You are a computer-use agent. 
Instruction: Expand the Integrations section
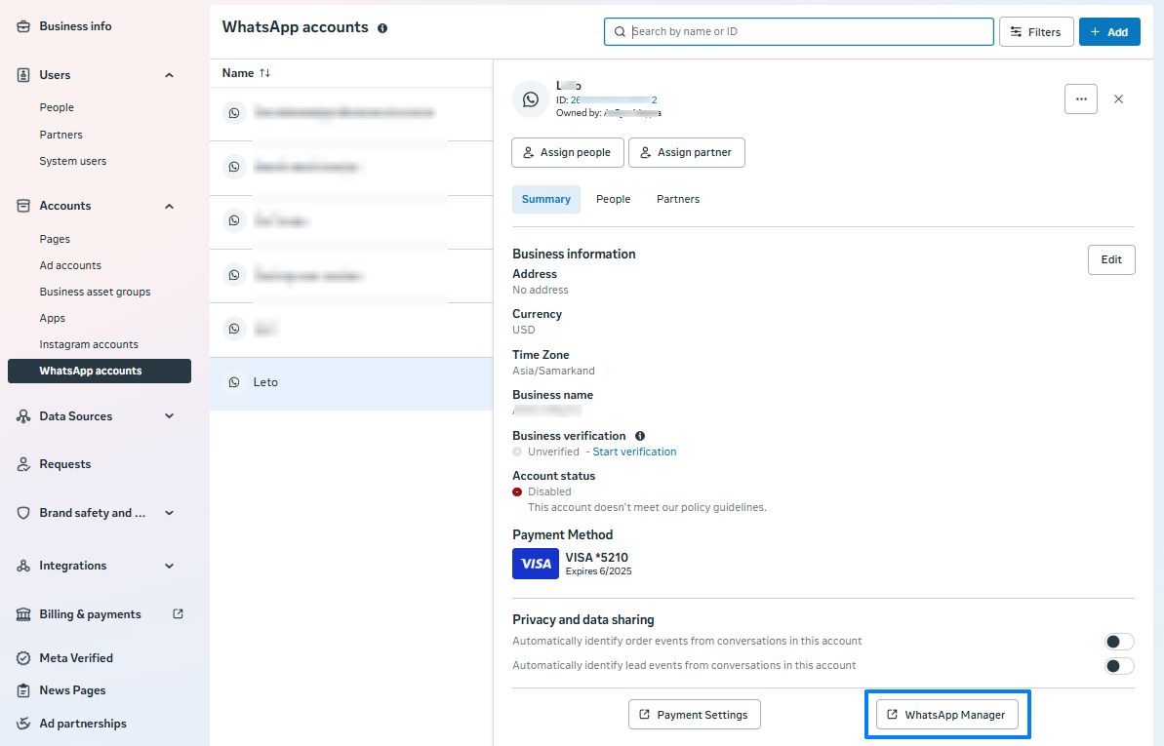(x=169, y=566)
